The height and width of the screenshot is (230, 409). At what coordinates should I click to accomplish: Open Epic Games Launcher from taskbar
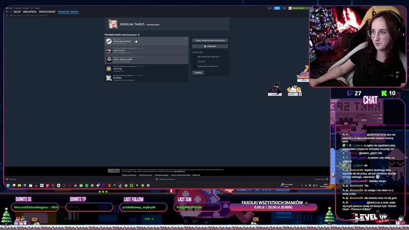[115, 185]
